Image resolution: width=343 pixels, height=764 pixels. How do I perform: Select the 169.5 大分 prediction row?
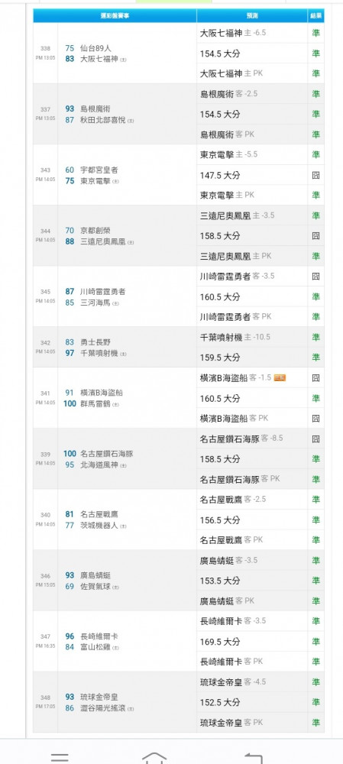pos(252,642)
